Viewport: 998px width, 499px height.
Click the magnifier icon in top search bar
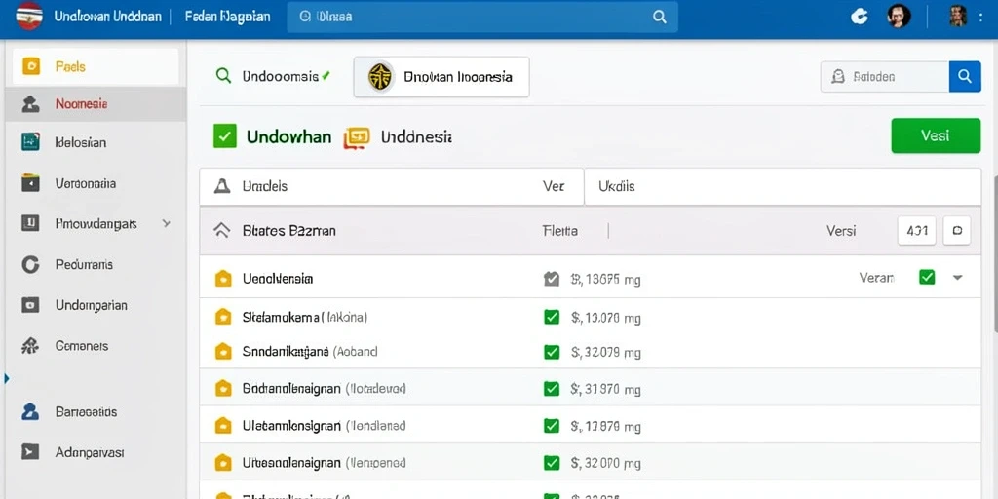tap(660, 18)
